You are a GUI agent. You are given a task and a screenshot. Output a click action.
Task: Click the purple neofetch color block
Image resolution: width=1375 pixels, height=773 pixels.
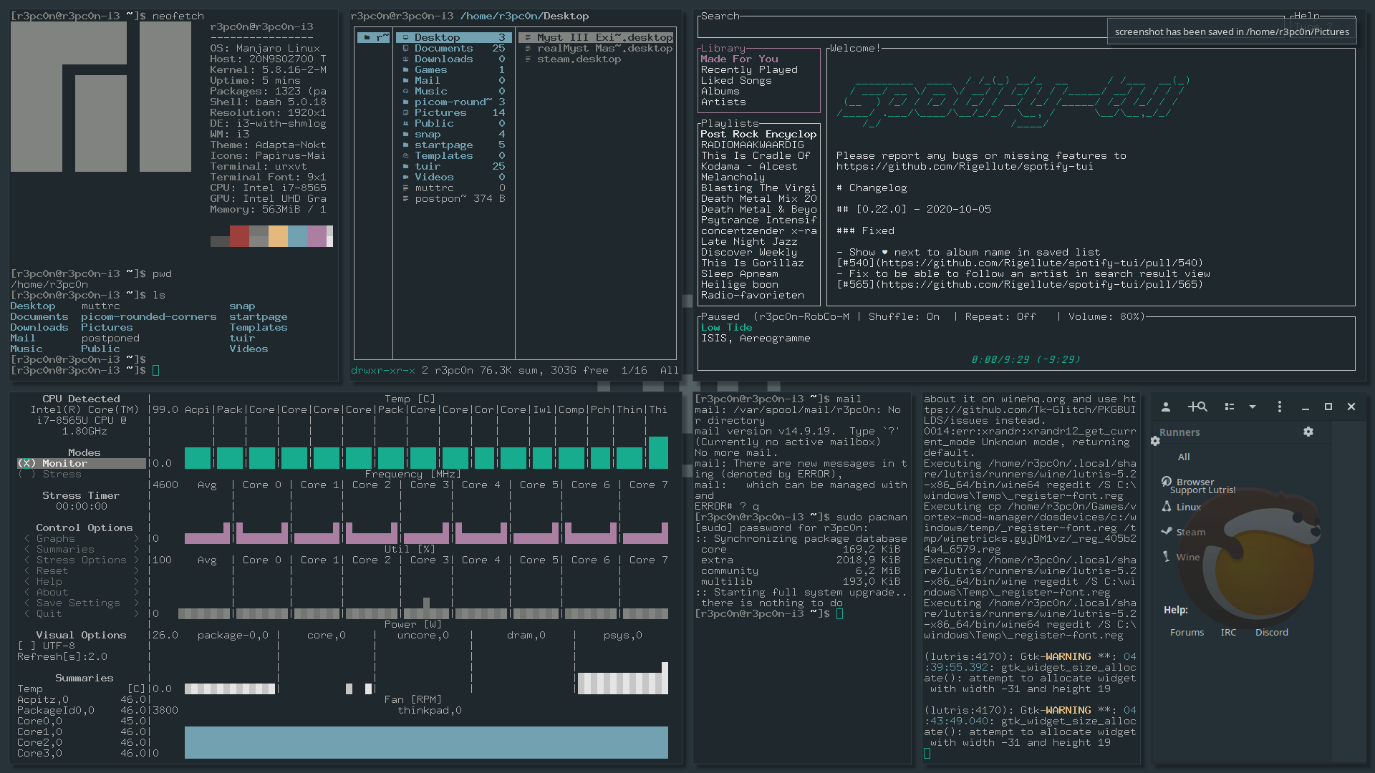tap(317, 236)
